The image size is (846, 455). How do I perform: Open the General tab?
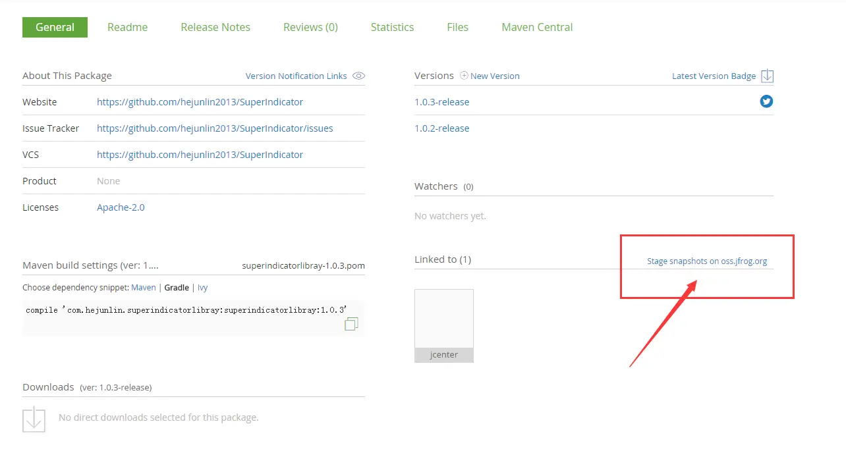(x=55, y=27)
